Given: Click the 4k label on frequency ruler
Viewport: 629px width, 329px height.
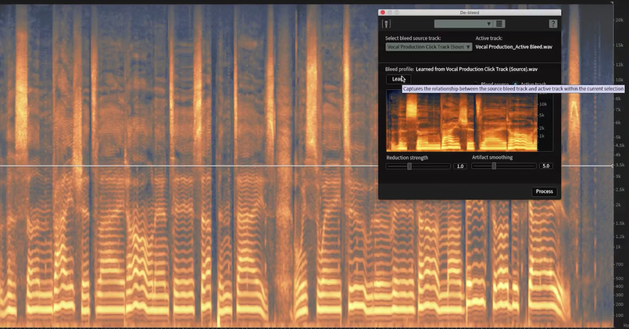Looking at the screenshot, I should [x=618, y=155].
